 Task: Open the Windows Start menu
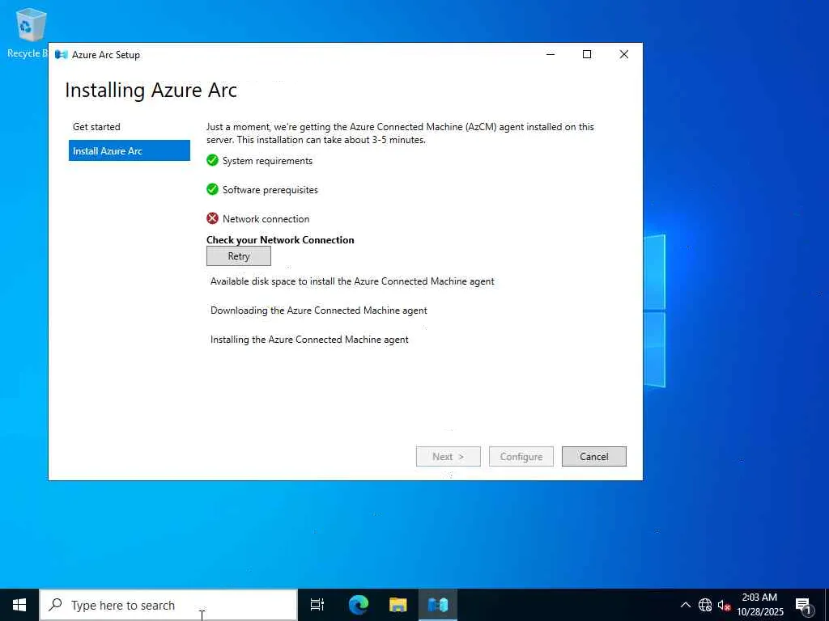[19, 605]
